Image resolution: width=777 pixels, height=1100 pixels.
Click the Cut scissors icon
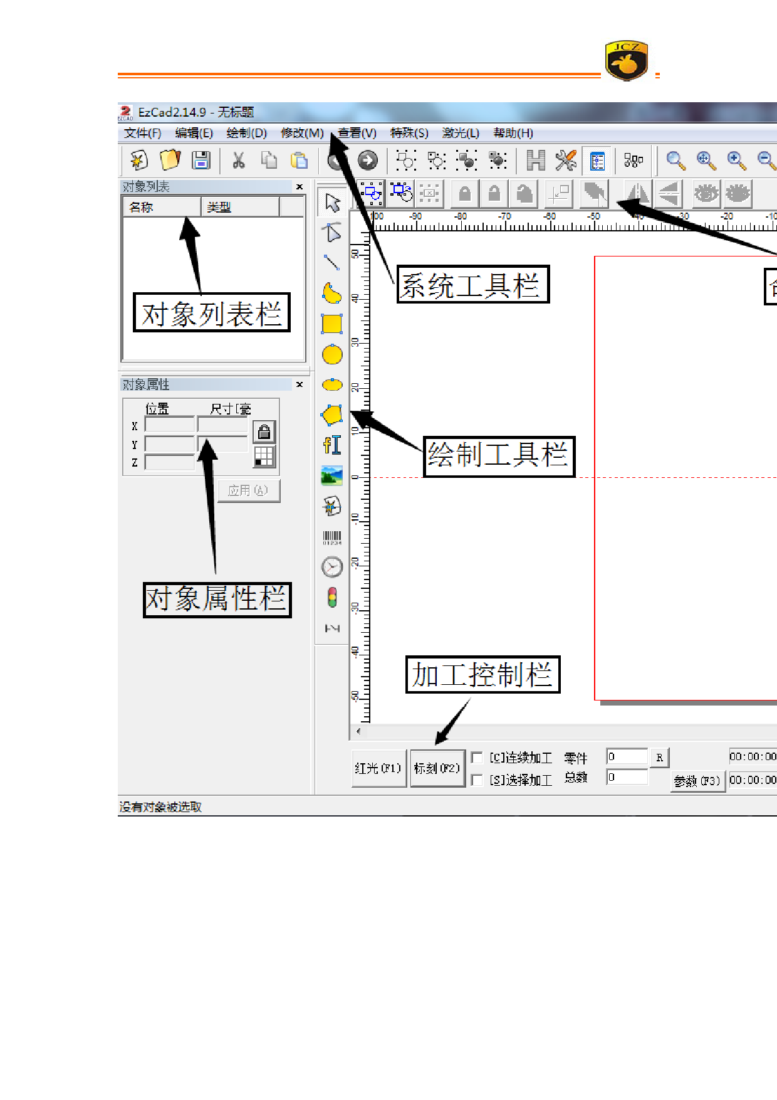tap(238, 161)
